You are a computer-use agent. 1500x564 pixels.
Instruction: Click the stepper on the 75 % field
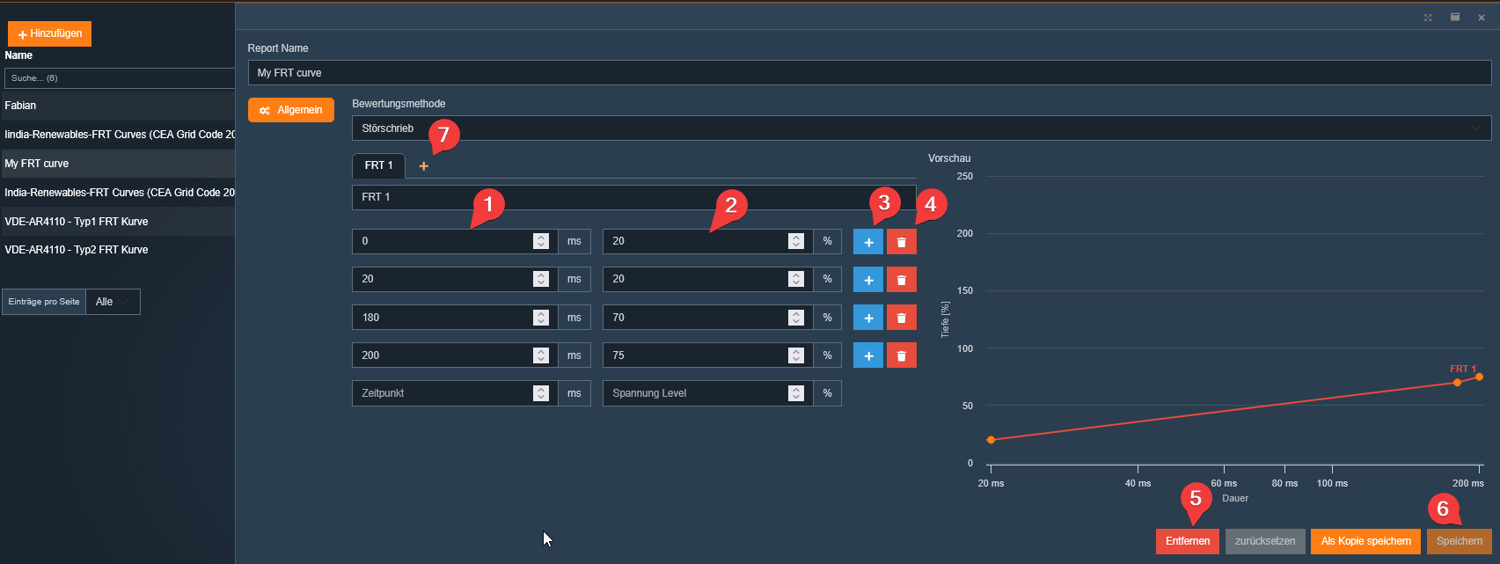pos(796,355)
